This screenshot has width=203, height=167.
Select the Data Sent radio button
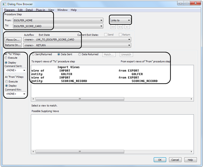pyautogui.click(x=59, y=55)
